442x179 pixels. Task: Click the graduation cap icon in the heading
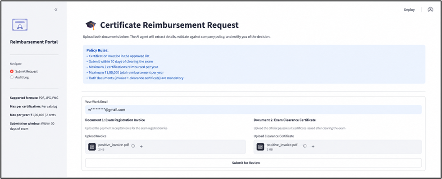tap(91, 25)
